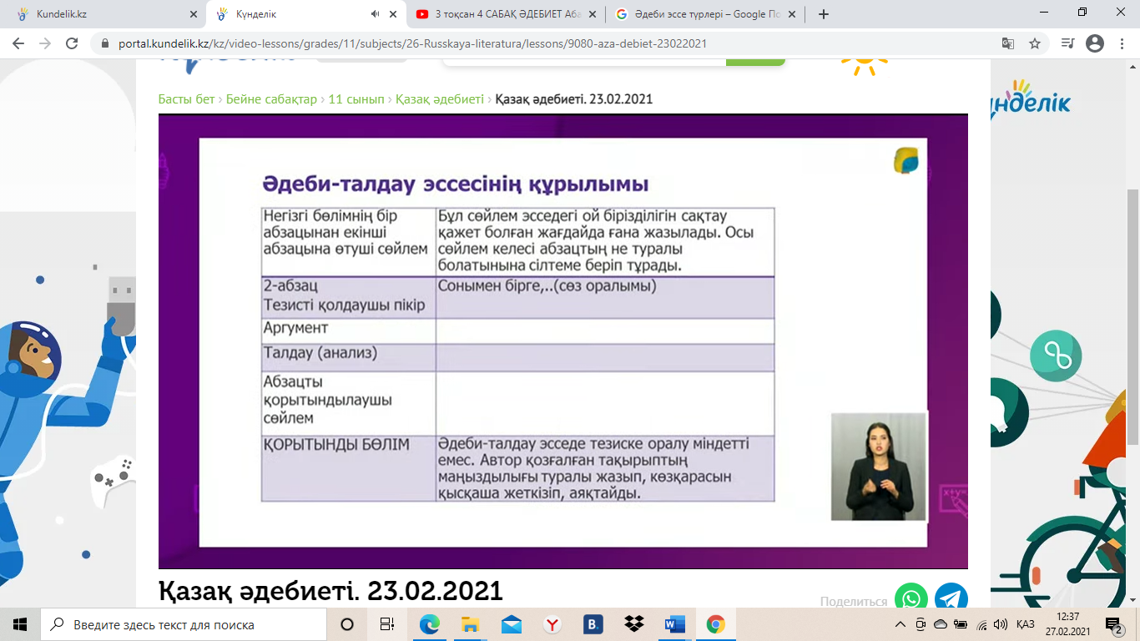Screen dimensions: 1140x641
Task: Open Microsoft Edge from the taskbar
Action: [429, 624]
